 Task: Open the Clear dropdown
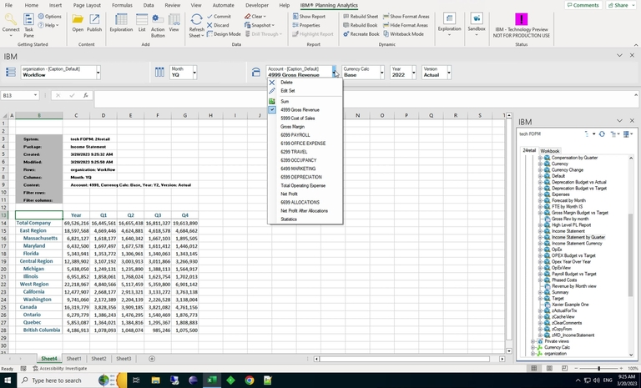(x=255, y=17)
